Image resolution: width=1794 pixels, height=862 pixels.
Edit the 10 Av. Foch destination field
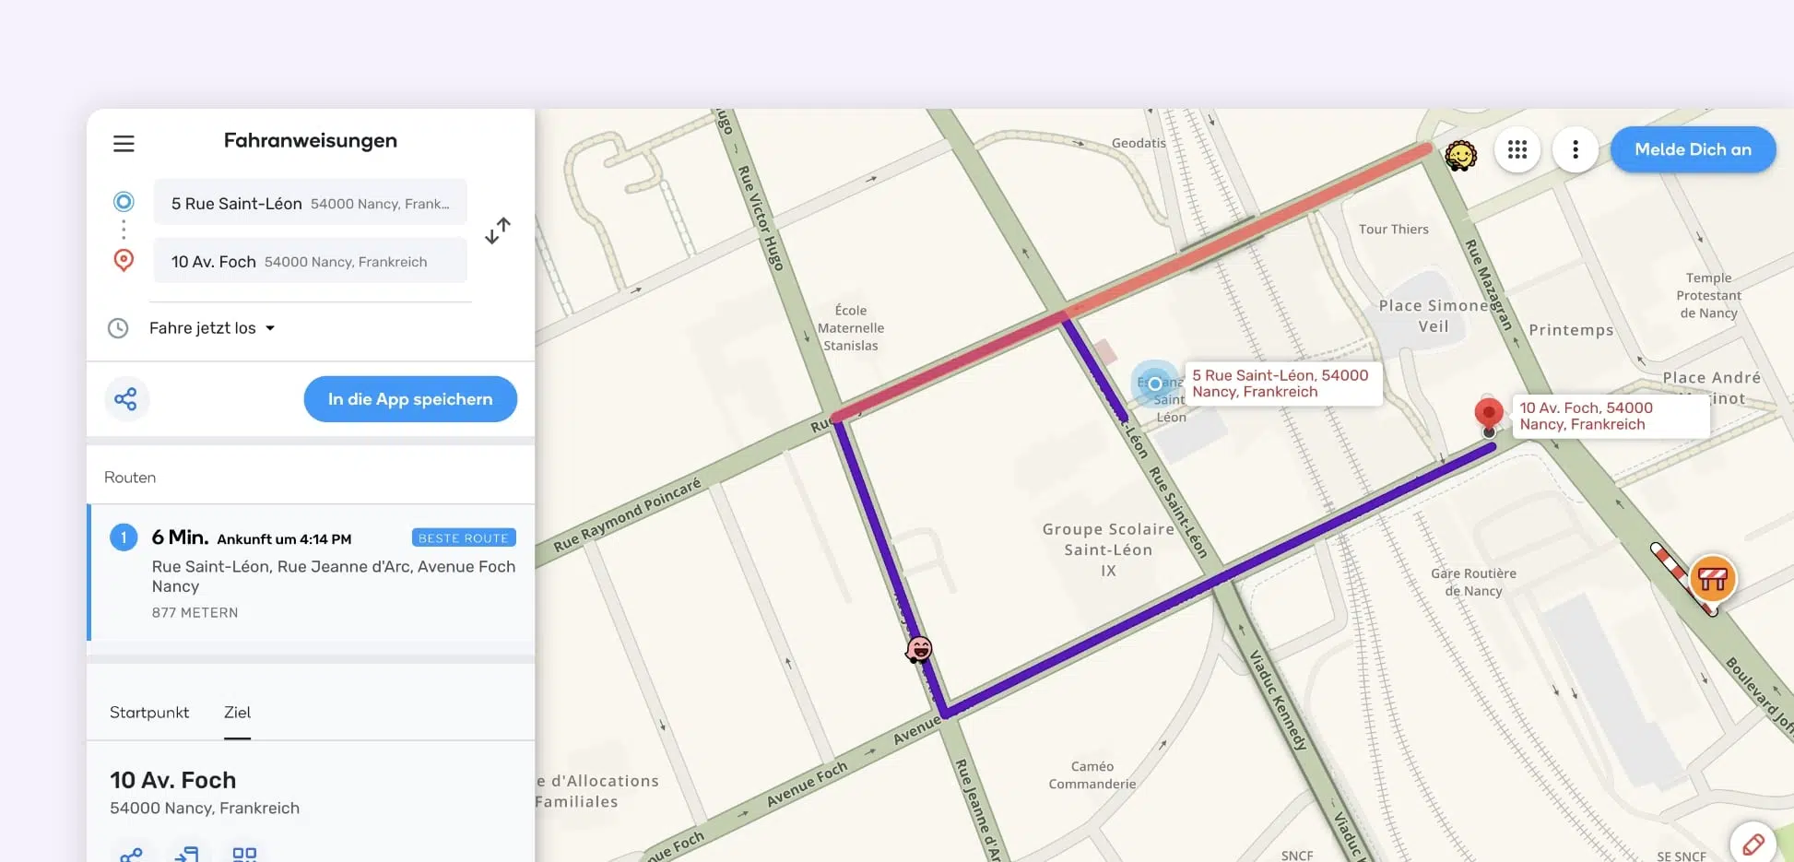pyautogui.click(x=310, y=262)
